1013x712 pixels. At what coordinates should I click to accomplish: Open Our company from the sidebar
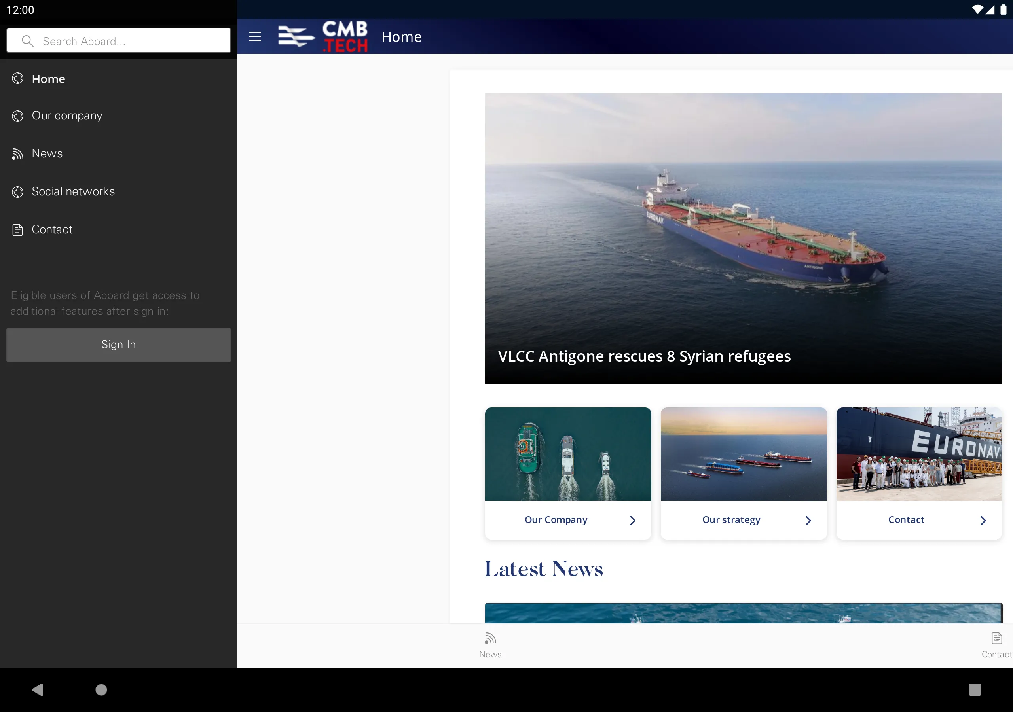point(119,116)
